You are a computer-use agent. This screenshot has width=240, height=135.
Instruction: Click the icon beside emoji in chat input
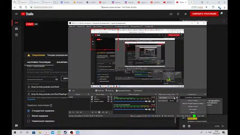(x=189, y=126)
